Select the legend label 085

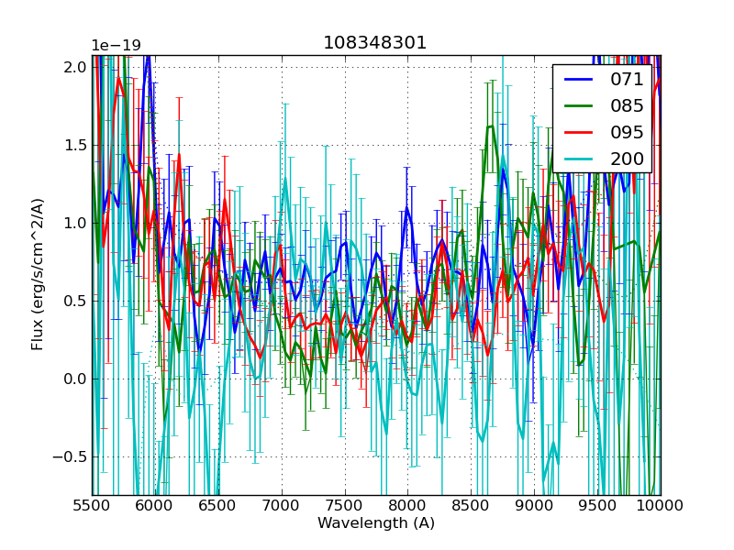pos(627,106)
